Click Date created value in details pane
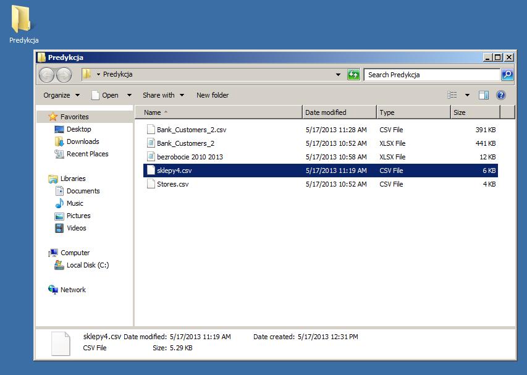The width and height of the screenshot is (527, 375). [x=327, y=337]
